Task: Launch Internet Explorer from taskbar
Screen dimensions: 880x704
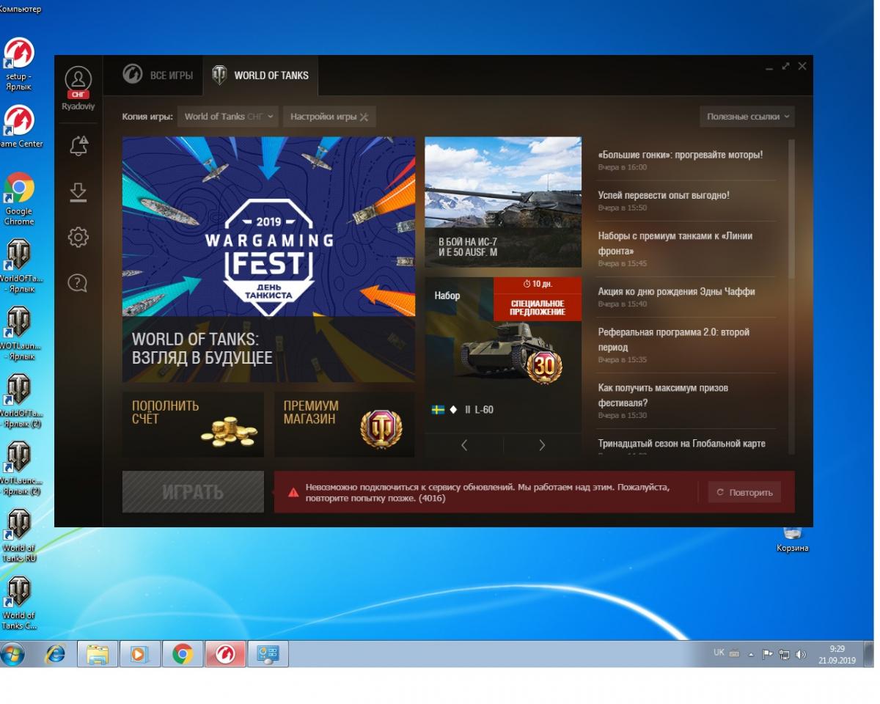Action: pos(56,653)
